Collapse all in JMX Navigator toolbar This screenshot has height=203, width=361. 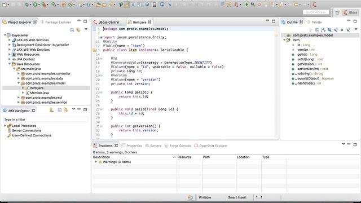click(60, 110)
